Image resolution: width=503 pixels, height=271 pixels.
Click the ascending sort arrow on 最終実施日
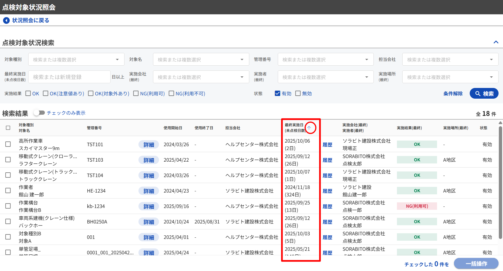[309, 128]
